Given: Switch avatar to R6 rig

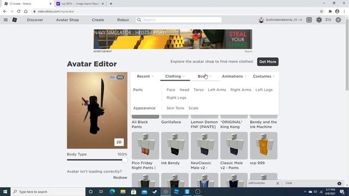Looking at the screenshot, I should pyautogui.click(x=112, y=77).
